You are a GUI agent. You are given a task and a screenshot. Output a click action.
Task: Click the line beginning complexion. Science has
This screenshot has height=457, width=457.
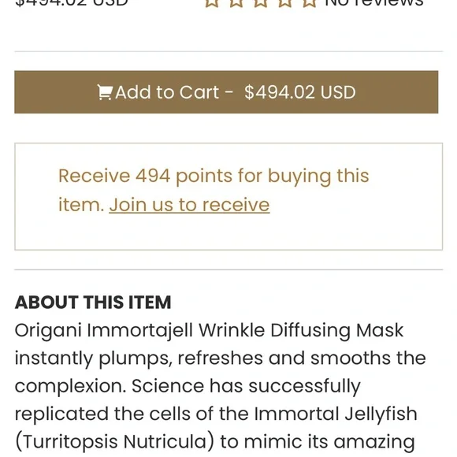(x=188, y=386)
